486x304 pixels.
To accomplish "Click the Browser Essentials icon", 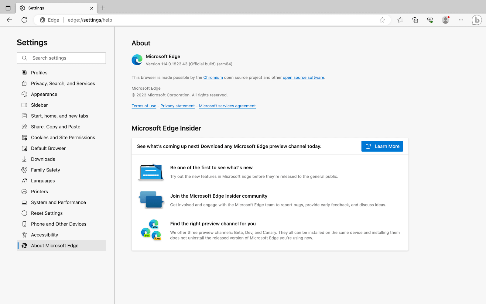I will pyautogui.click(x=430, y=20).
